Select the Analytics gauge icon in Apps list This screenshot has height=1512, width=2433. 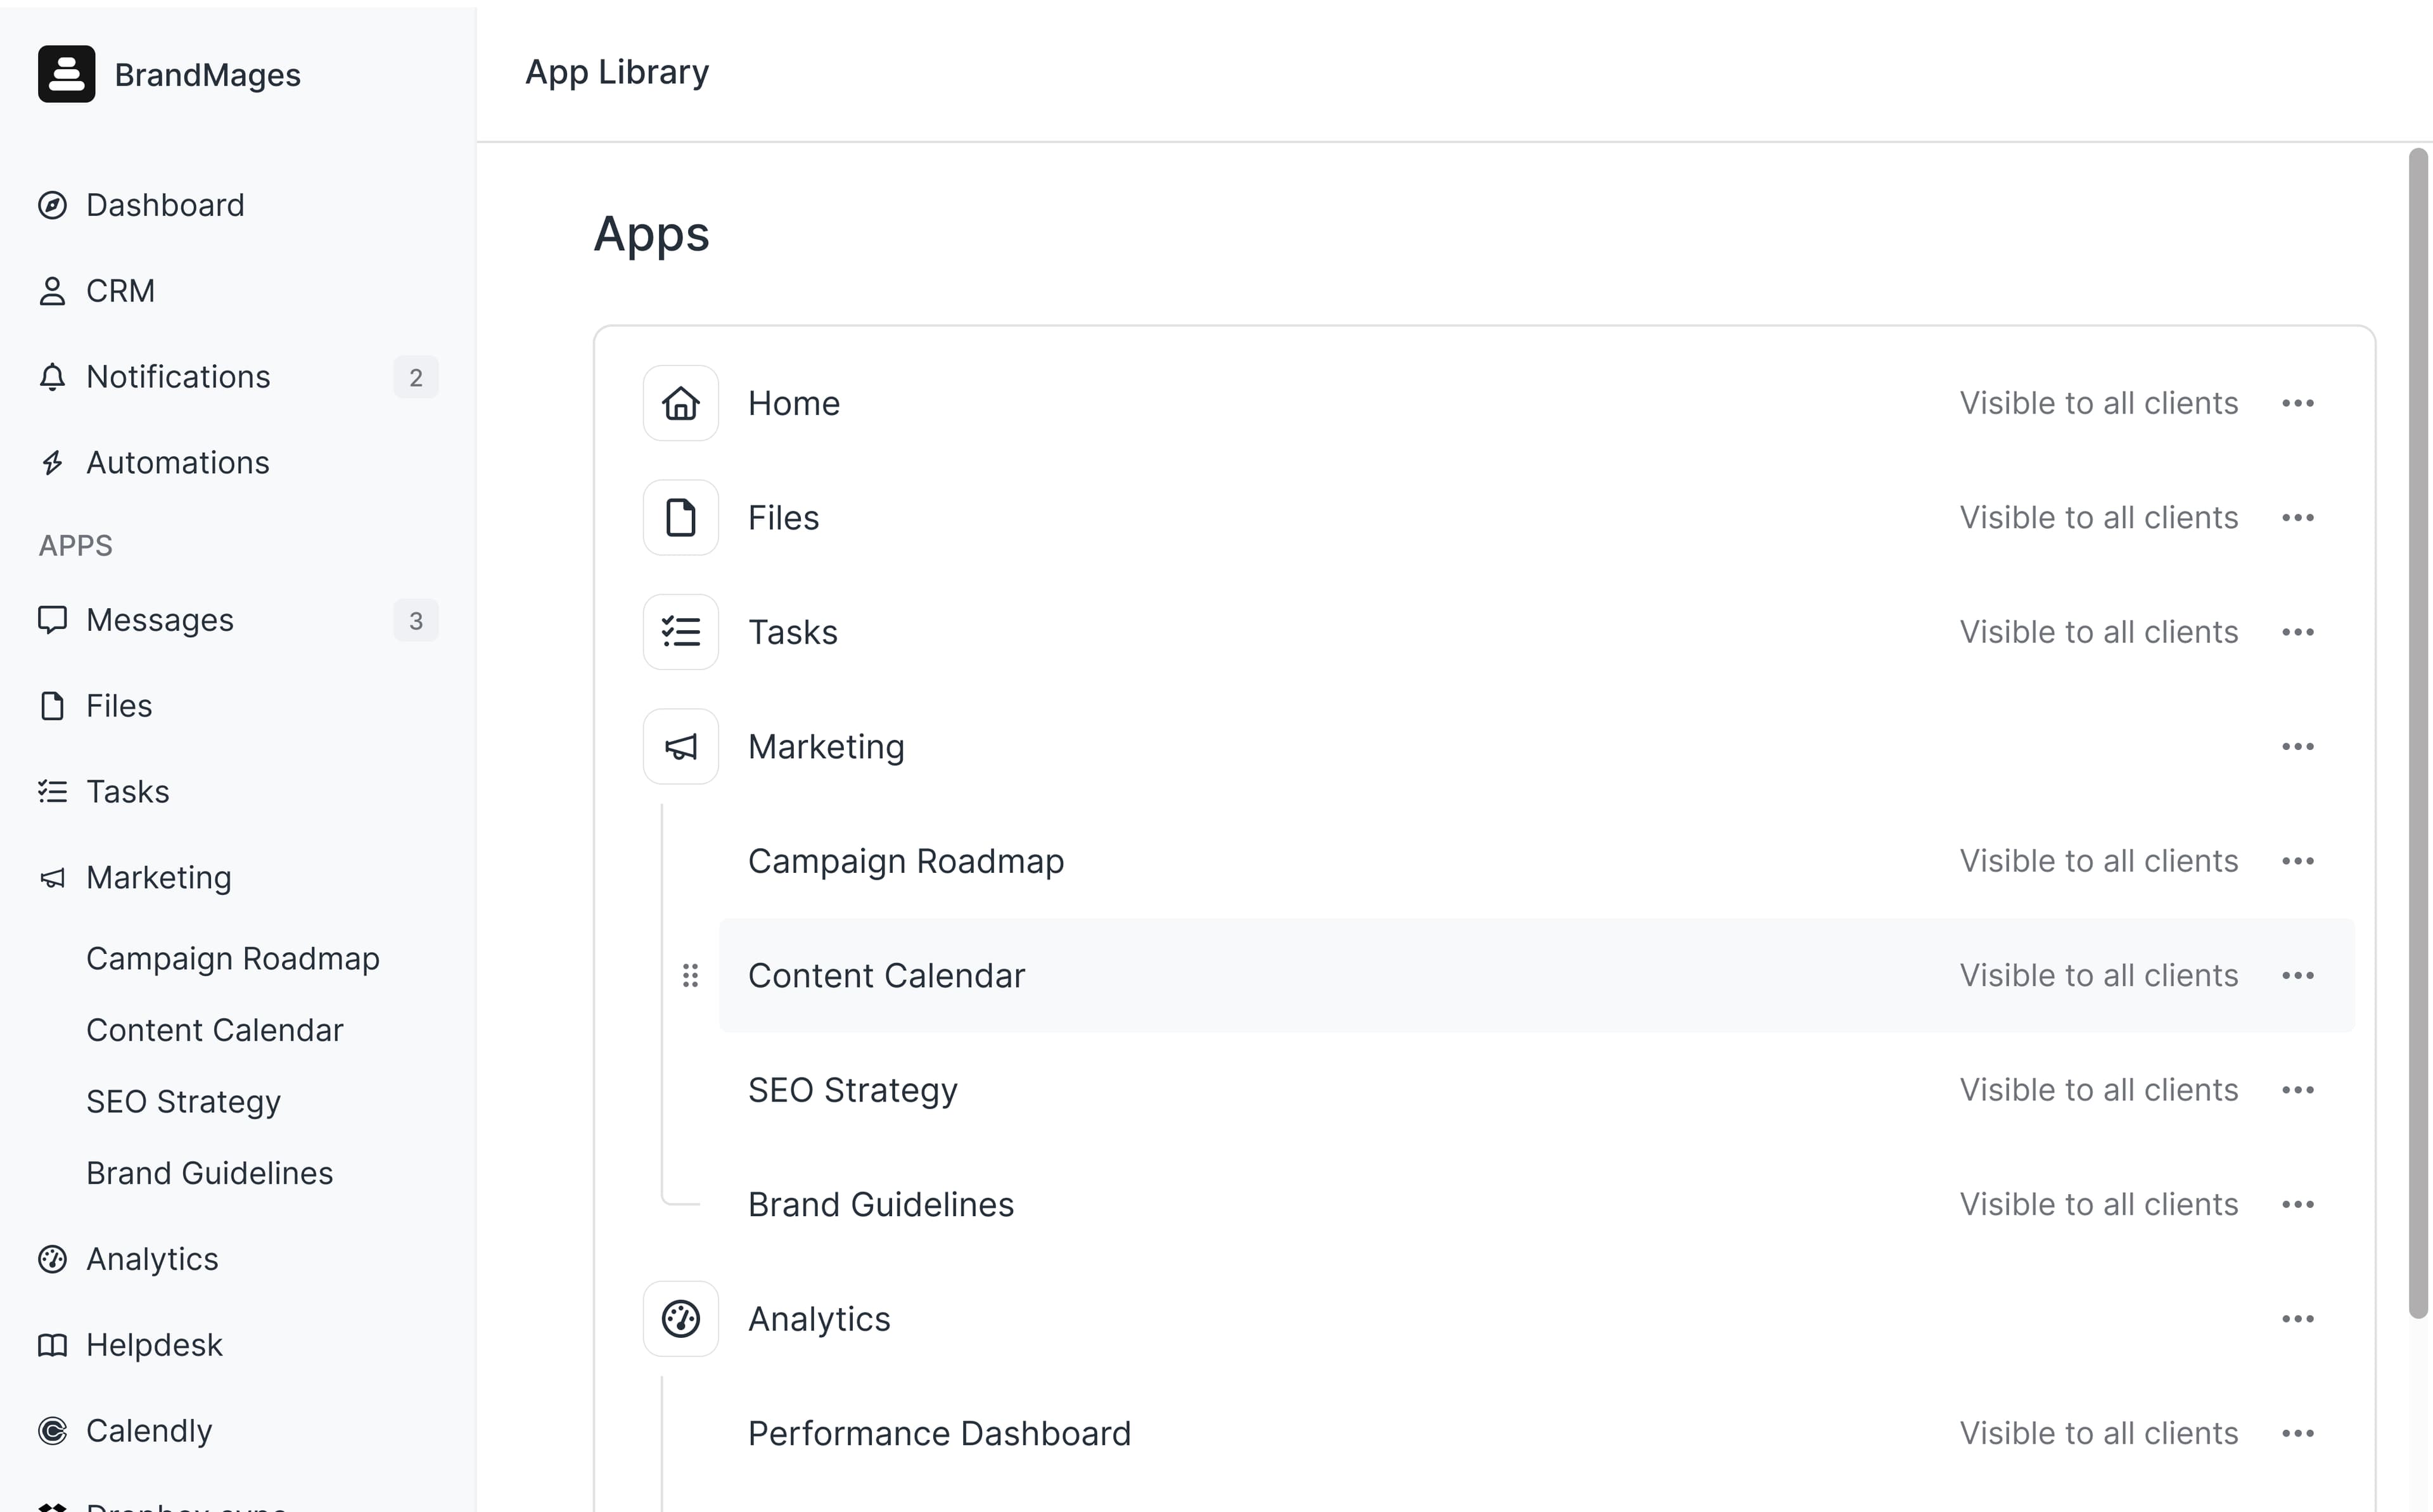coord(680,1318)
